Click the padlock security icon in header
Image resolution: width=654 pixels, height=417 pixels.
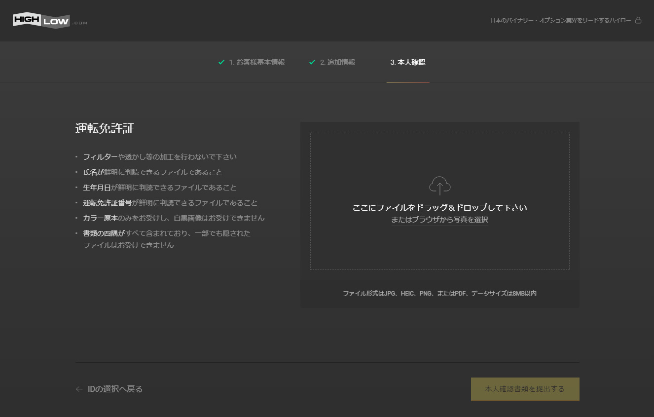tap(638, 20)
